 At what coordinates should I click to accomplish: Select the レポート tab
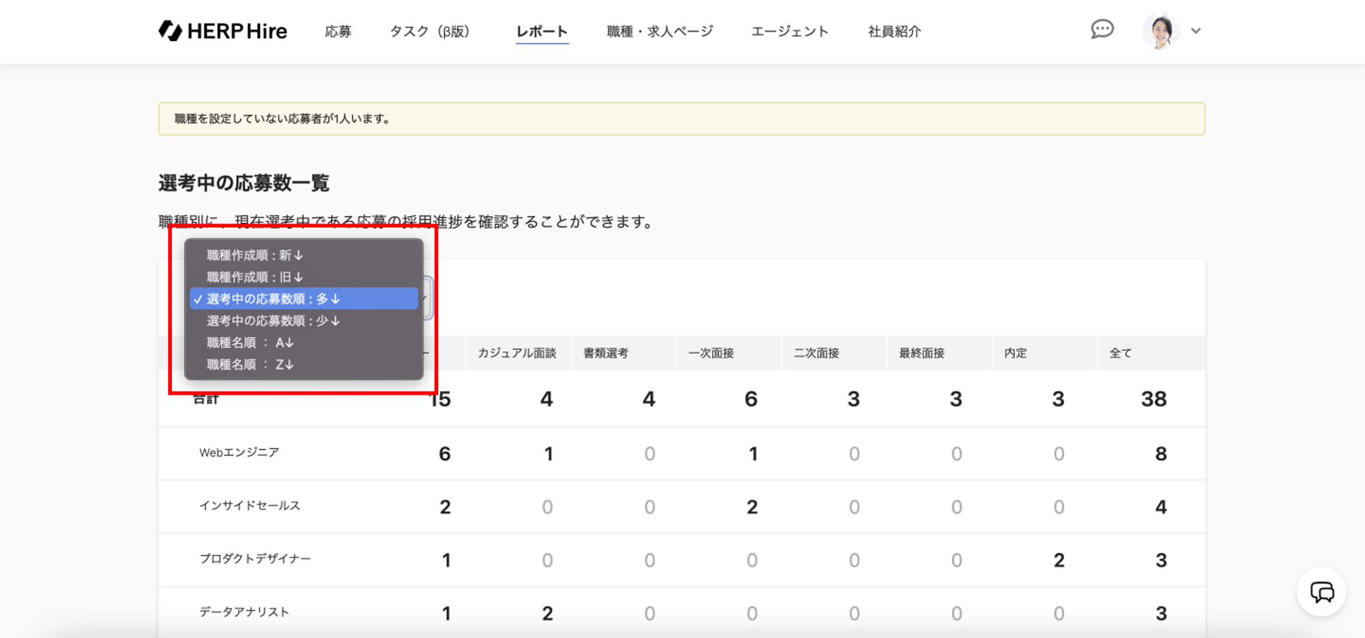542,31
